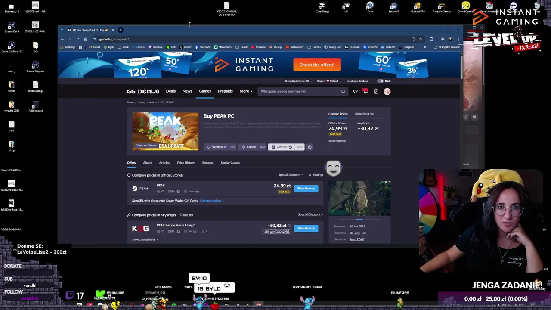Reload the page with the refresh icon
The image size is (551, 310).
[x=78, y=39]
